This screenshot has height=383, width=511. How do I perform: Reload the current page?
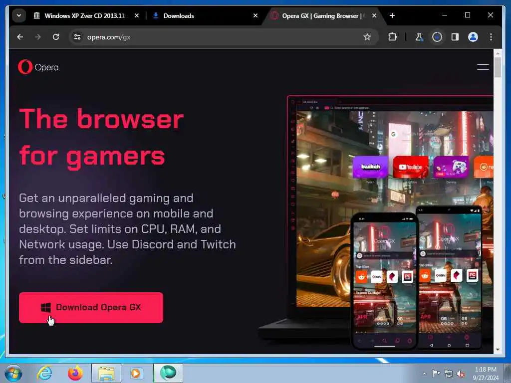(56, 37)
